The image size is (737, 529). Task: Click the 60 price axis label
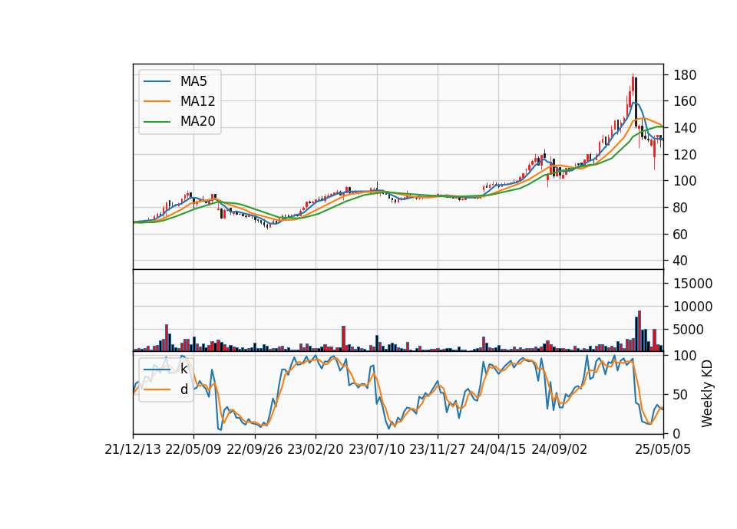(681, 235)
